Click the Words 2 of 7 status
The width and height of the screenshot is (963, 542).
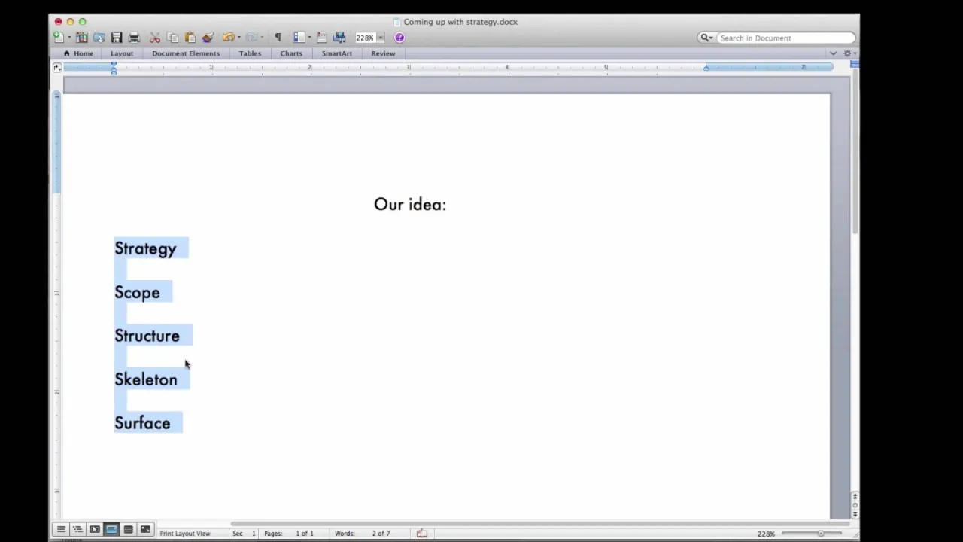click(363, 534)
